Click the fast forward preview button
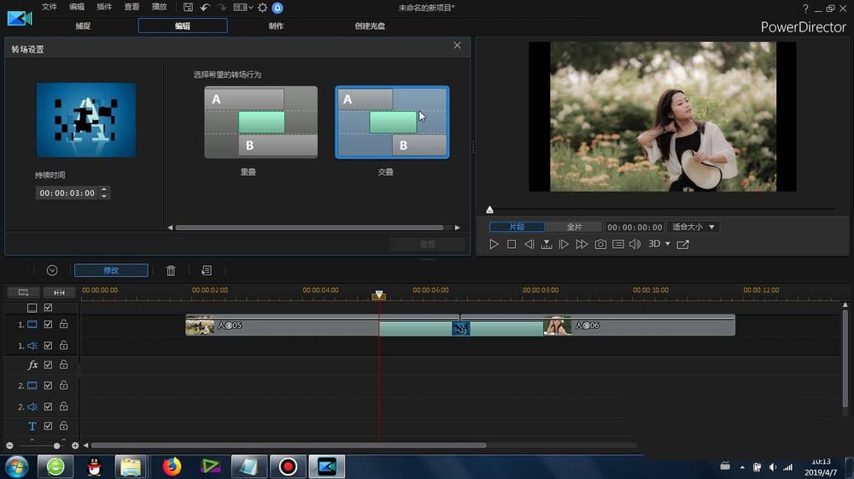The height and width of the screenshot is (479, 854). [582, 245]
